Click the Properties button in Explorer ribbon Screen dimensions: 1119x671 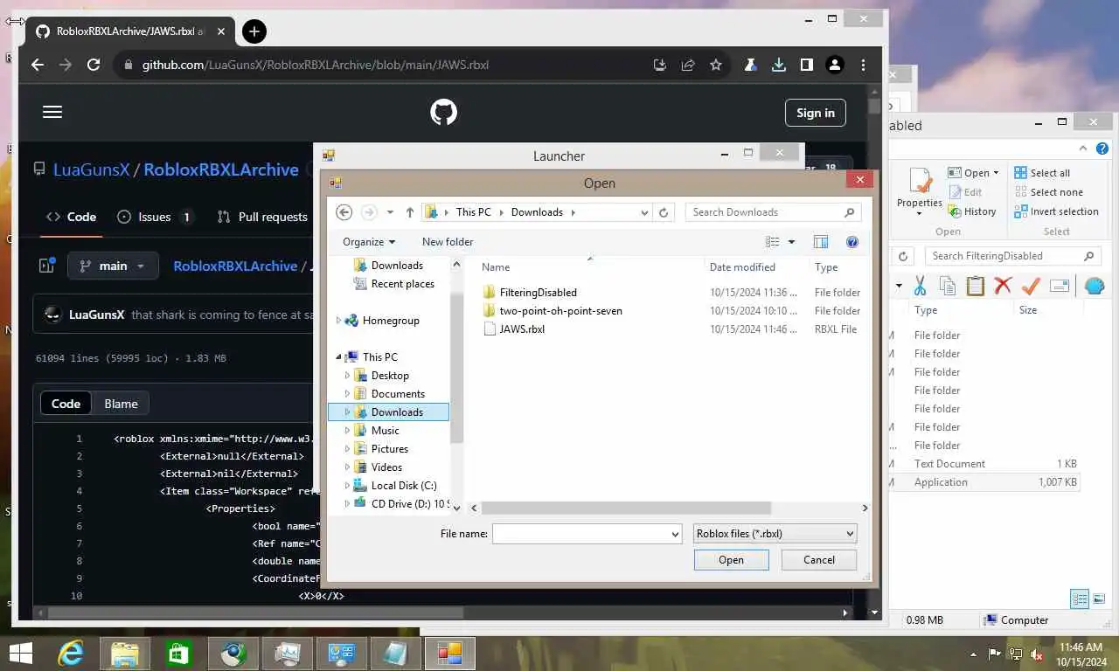pos(920,190)
